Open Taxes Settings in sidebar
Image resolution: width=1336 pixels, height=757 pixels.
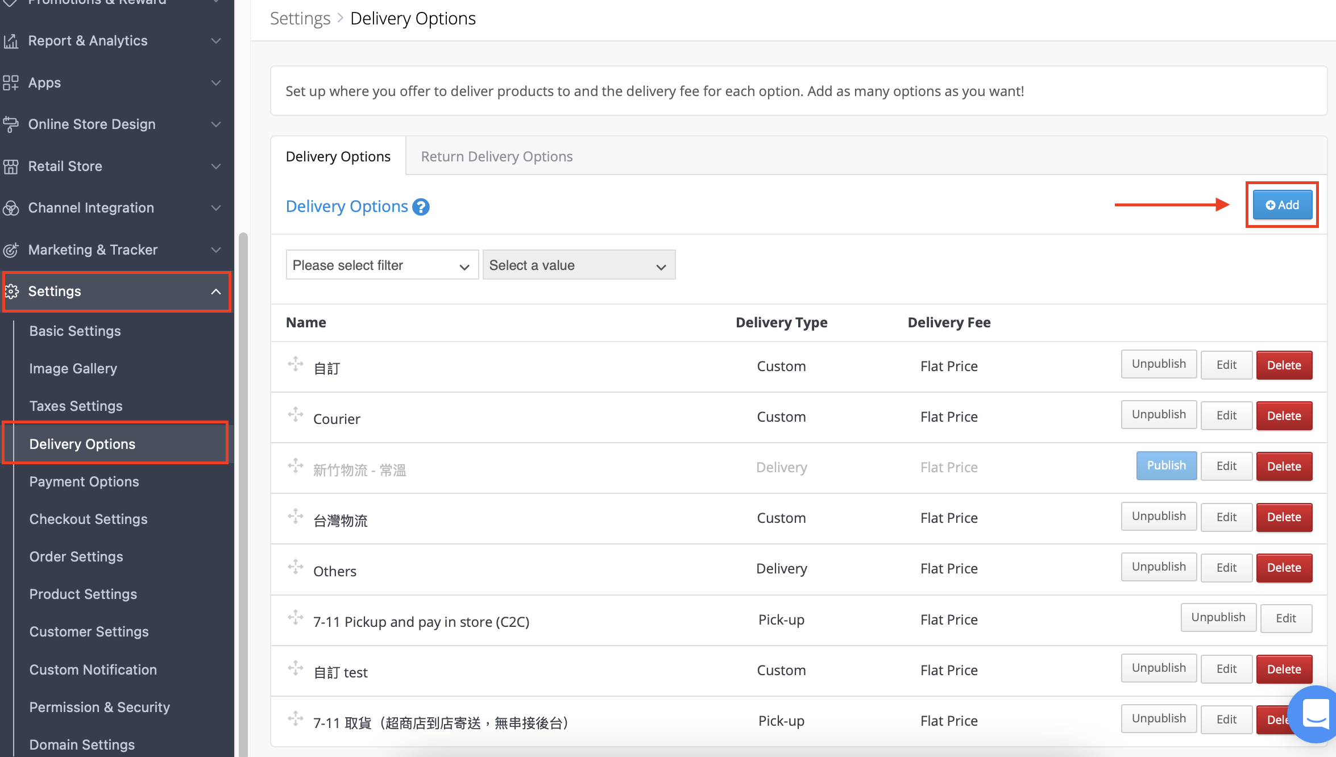pos(76,406)
